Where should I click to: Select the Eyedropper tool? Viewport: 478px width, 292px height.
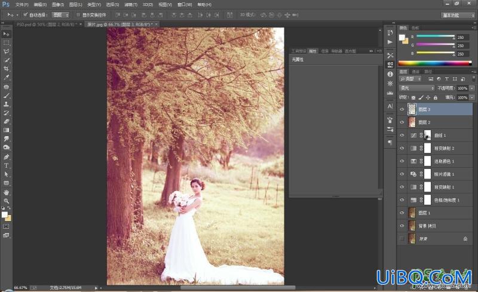pyautogui.click(x=6, y=78)
